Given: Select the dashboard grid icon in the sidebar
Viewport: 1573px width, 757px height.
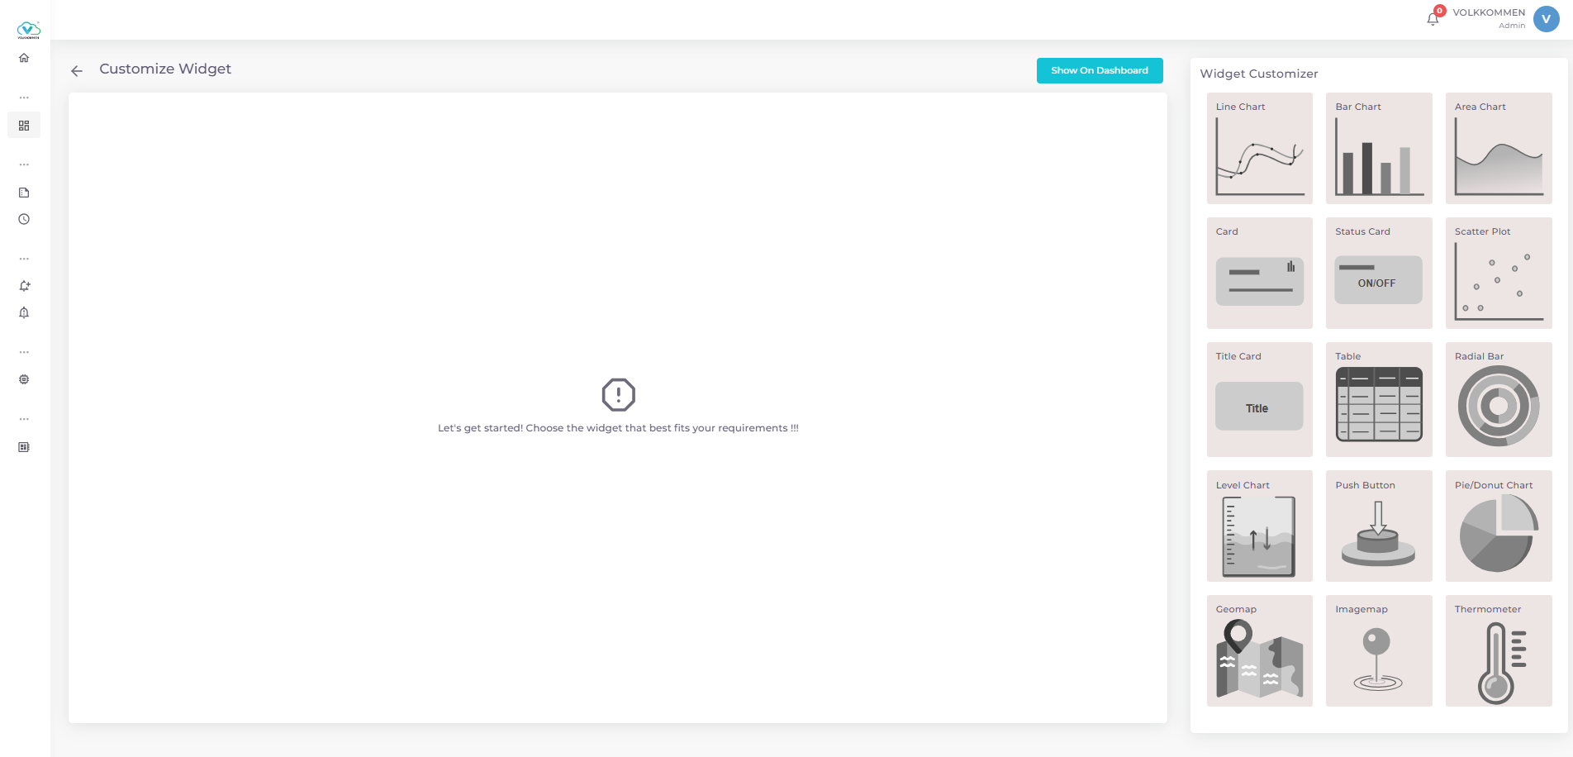Looking at the screenshot, I should tap(24, 125).
